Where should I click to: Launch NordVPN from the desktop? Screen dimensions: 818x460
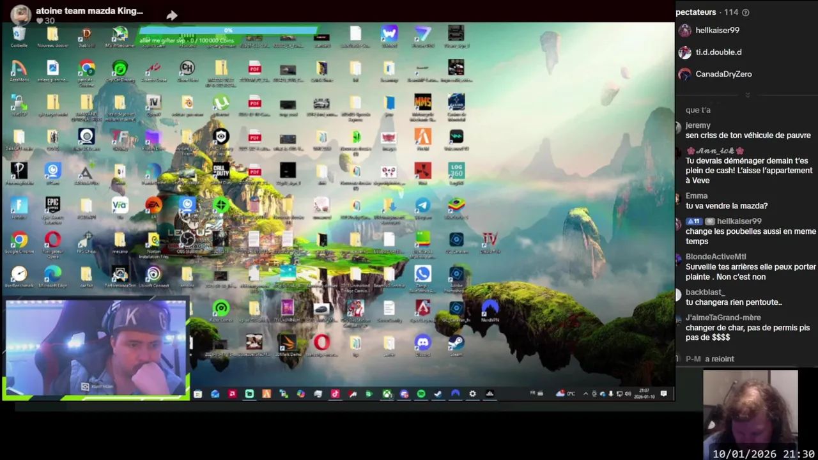pos(490,311)
